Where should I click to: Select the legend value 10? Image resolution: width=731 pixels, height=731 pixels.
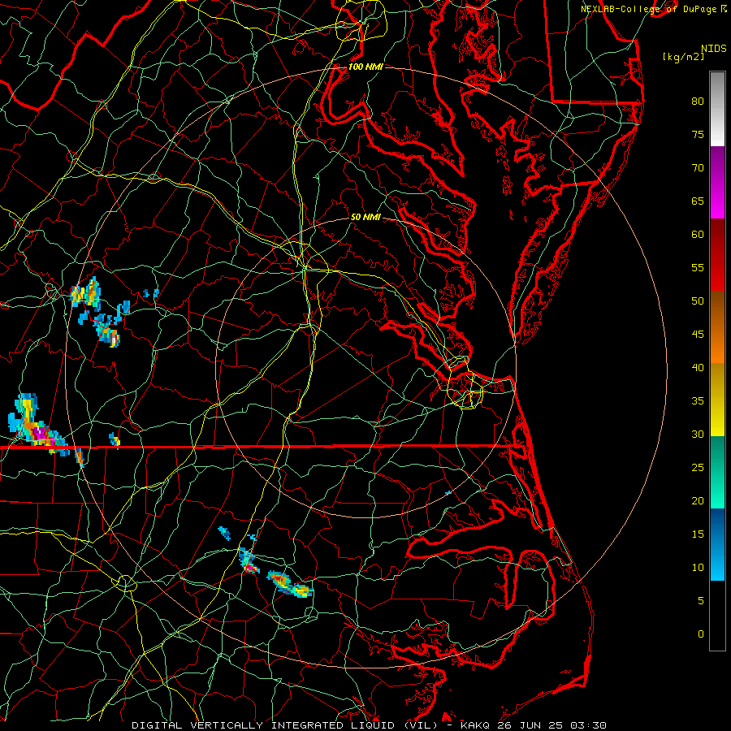pyautogui.click(x=698, y=568)
